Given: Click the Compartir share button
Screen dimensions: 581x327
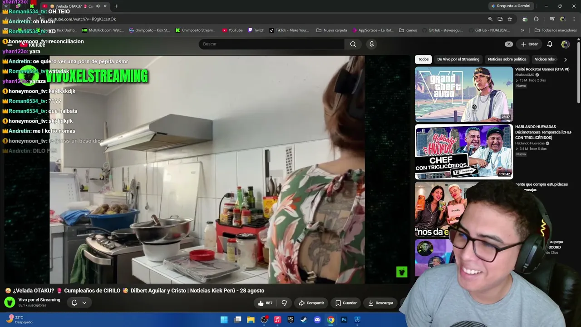Looking at the screenshot, I should pyautogui.click(x=311, y=303).
